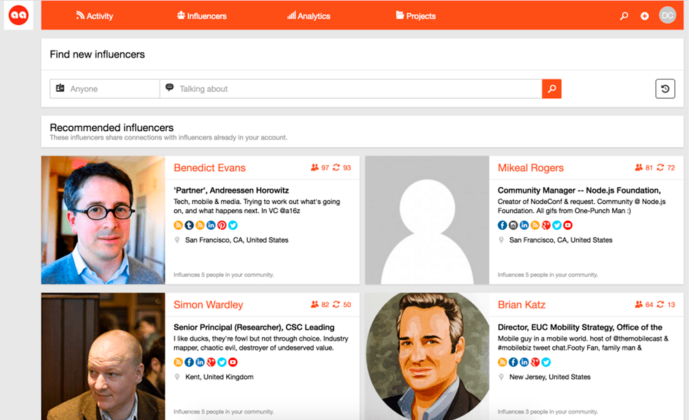
Task: Open Brian Katz's LinkedIn icon
Action: [x=524, y=362]
